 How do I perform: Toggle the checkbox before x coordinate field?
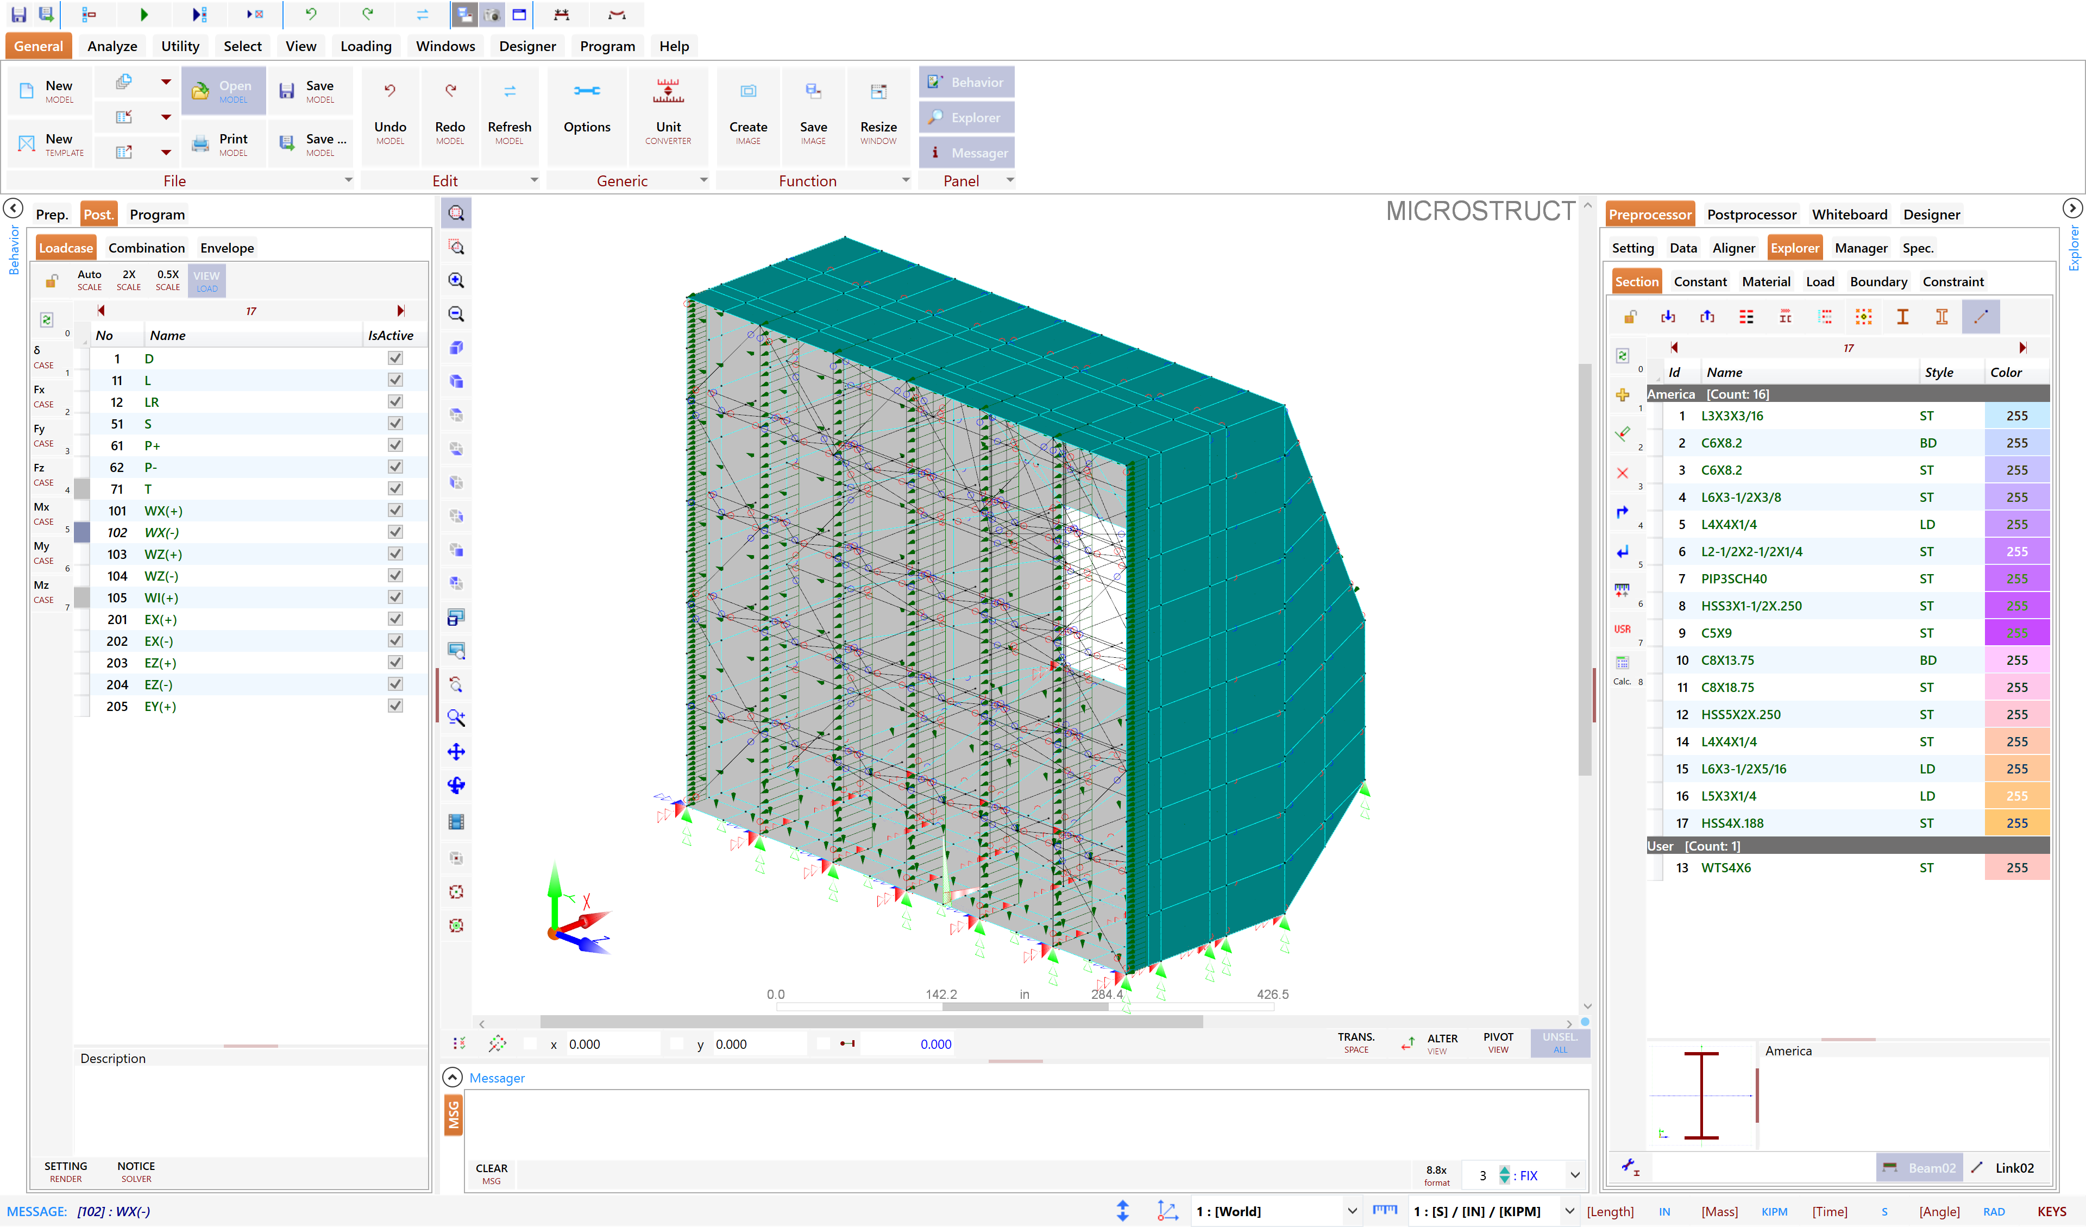[531, 1044]
